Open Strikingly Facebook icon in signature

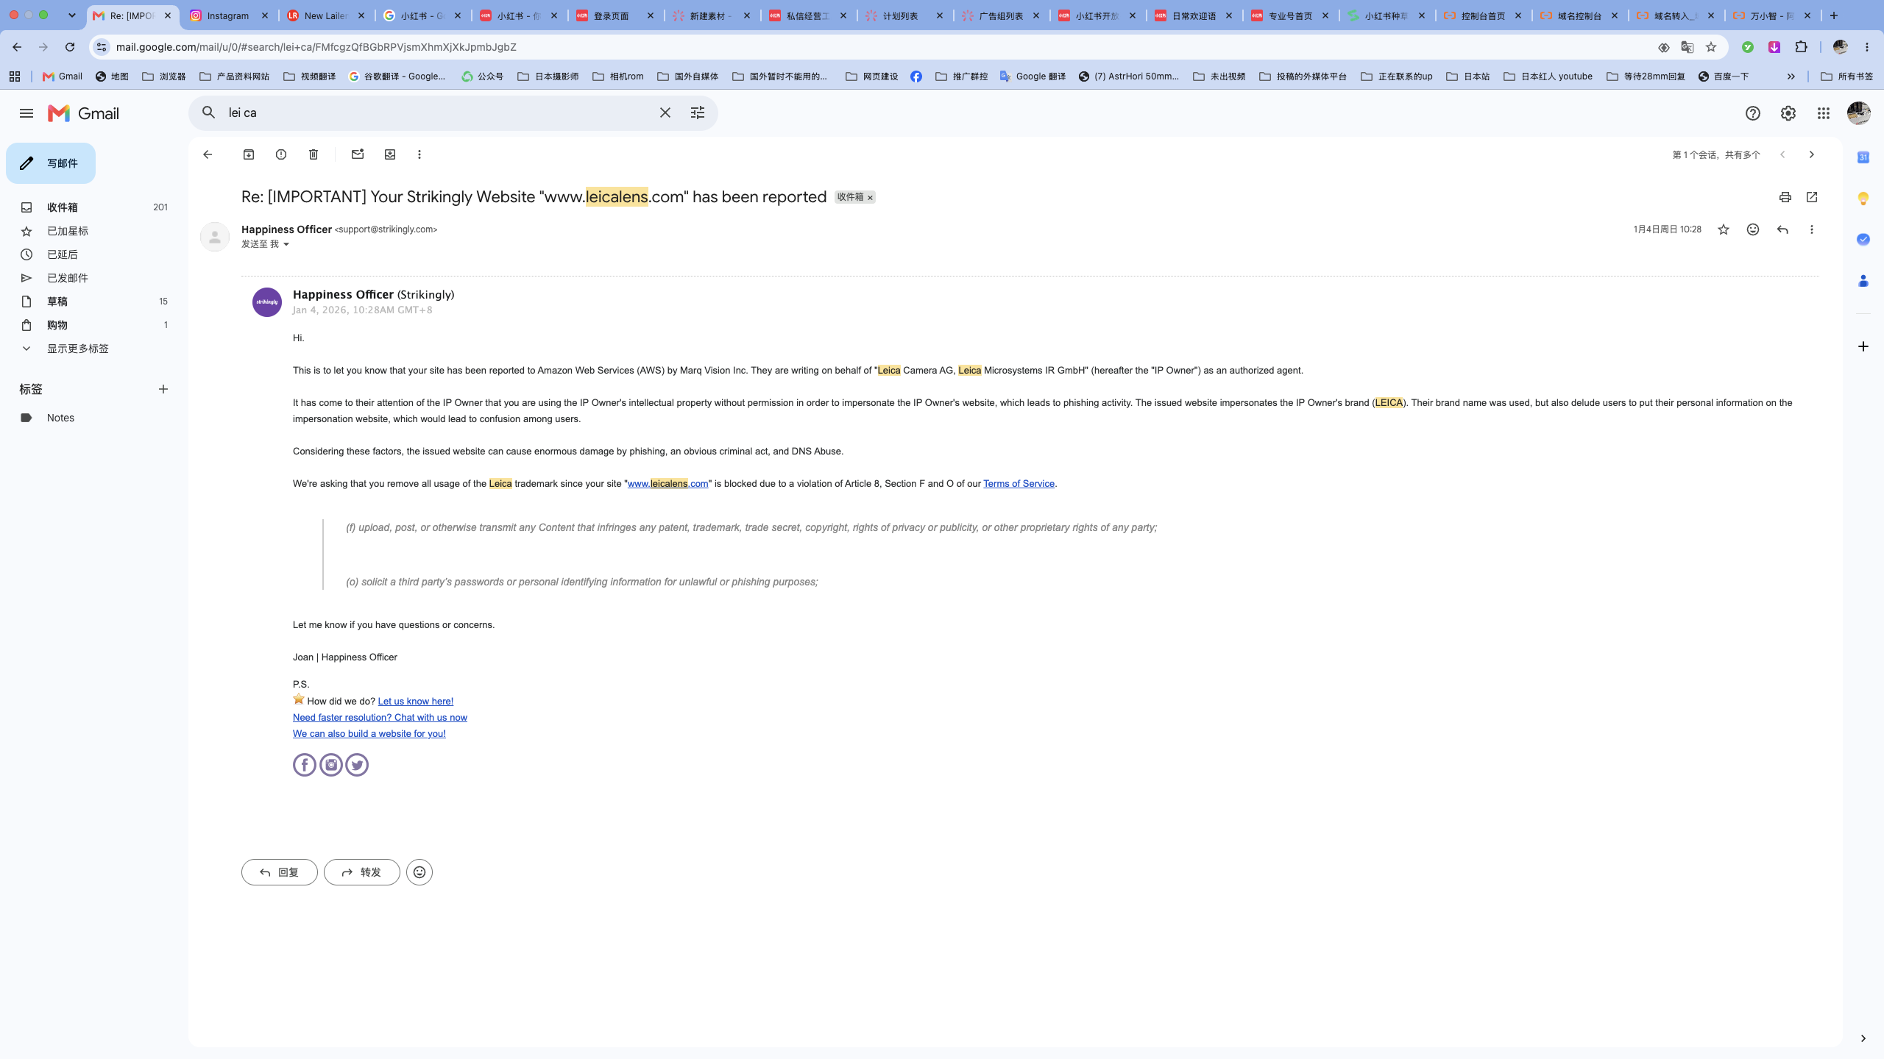pyautogui.click(x=305, y=765)
